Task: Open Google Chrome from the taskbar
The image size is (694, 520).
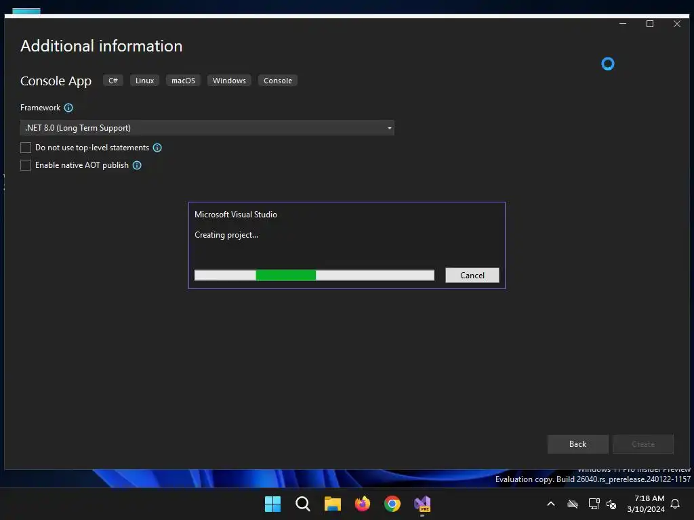Action: 392,504
